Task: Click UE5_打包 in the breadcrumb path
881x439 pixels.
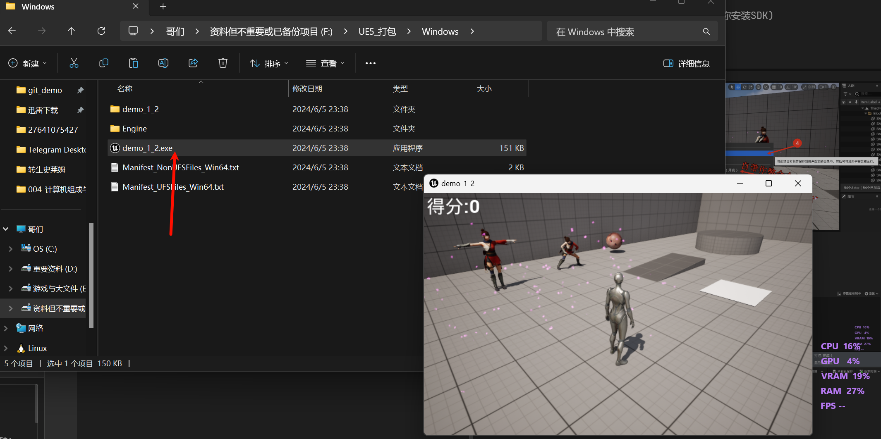Action: [x=377, y=31]
